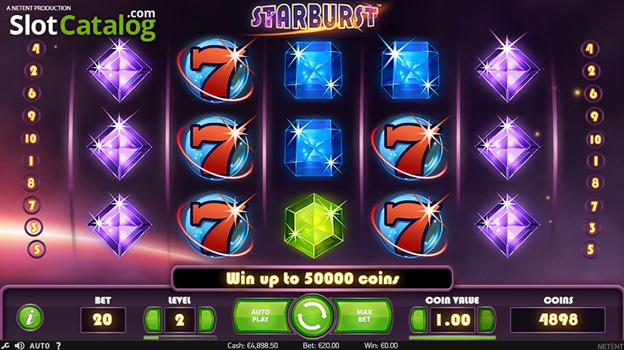Click the SlotCatalog.com logo
The height and width of the screenshot is (350, 624).
[x=83, y=24]
